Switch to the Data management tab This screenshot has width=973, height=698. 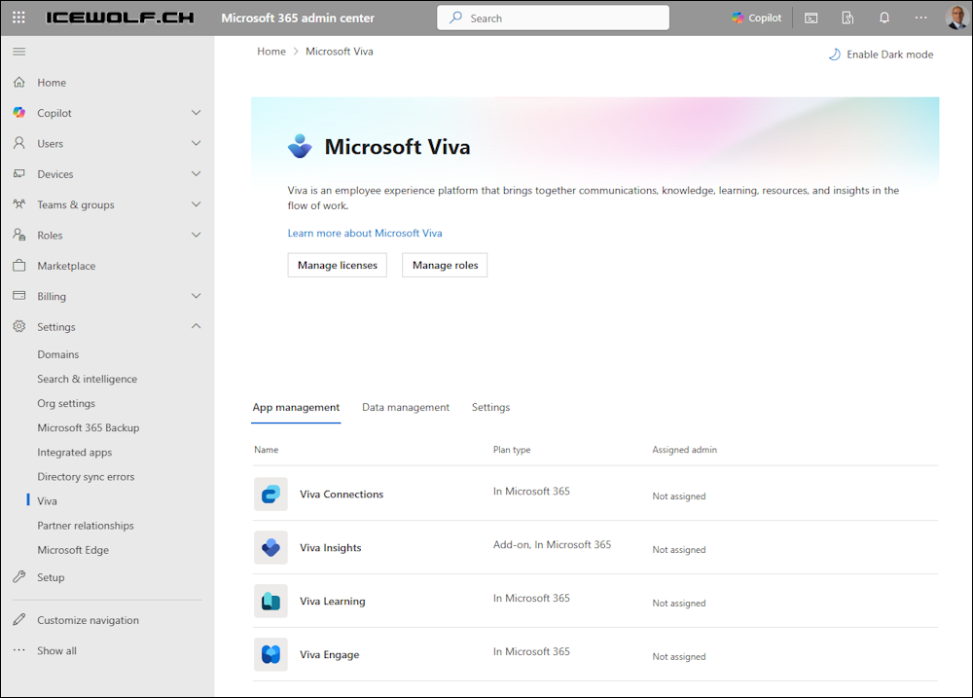click(x=406, y=407)
